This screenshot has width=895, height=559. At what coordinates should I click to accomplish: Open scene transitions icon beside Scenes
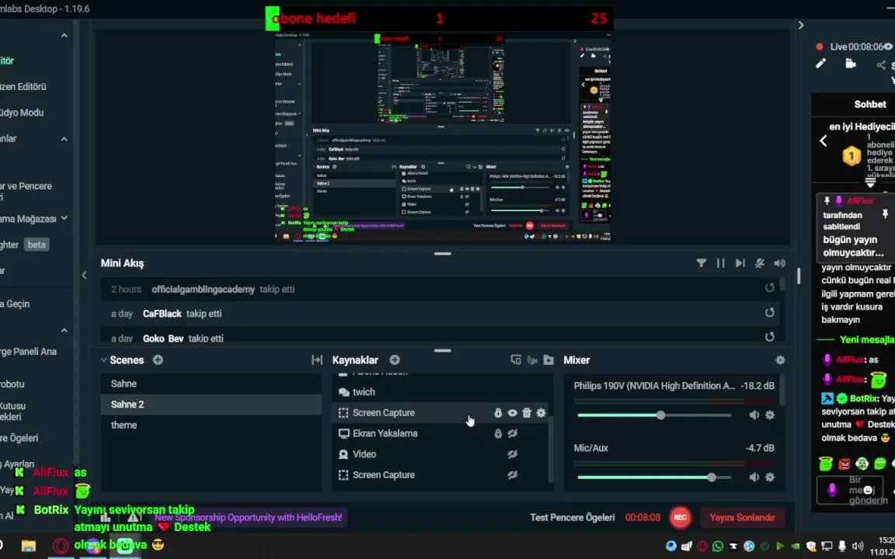[x=317, y=360]
